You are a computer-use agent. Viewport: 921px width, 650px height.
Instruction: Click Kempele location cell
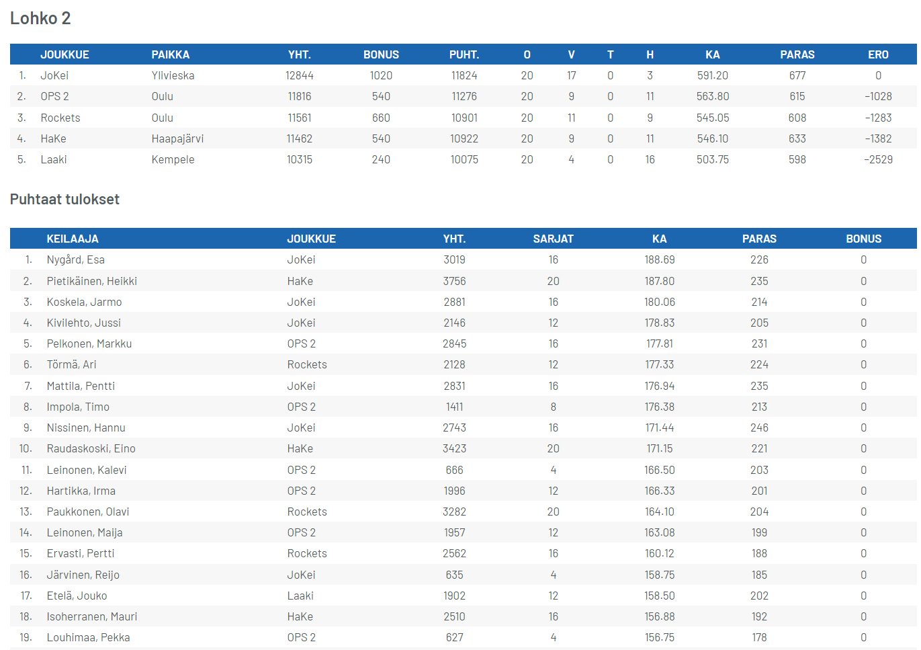coord(173,159)
